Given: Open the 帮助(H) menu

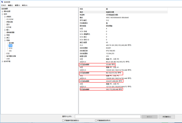Looking at the screenshot, I should pos(25,5).
